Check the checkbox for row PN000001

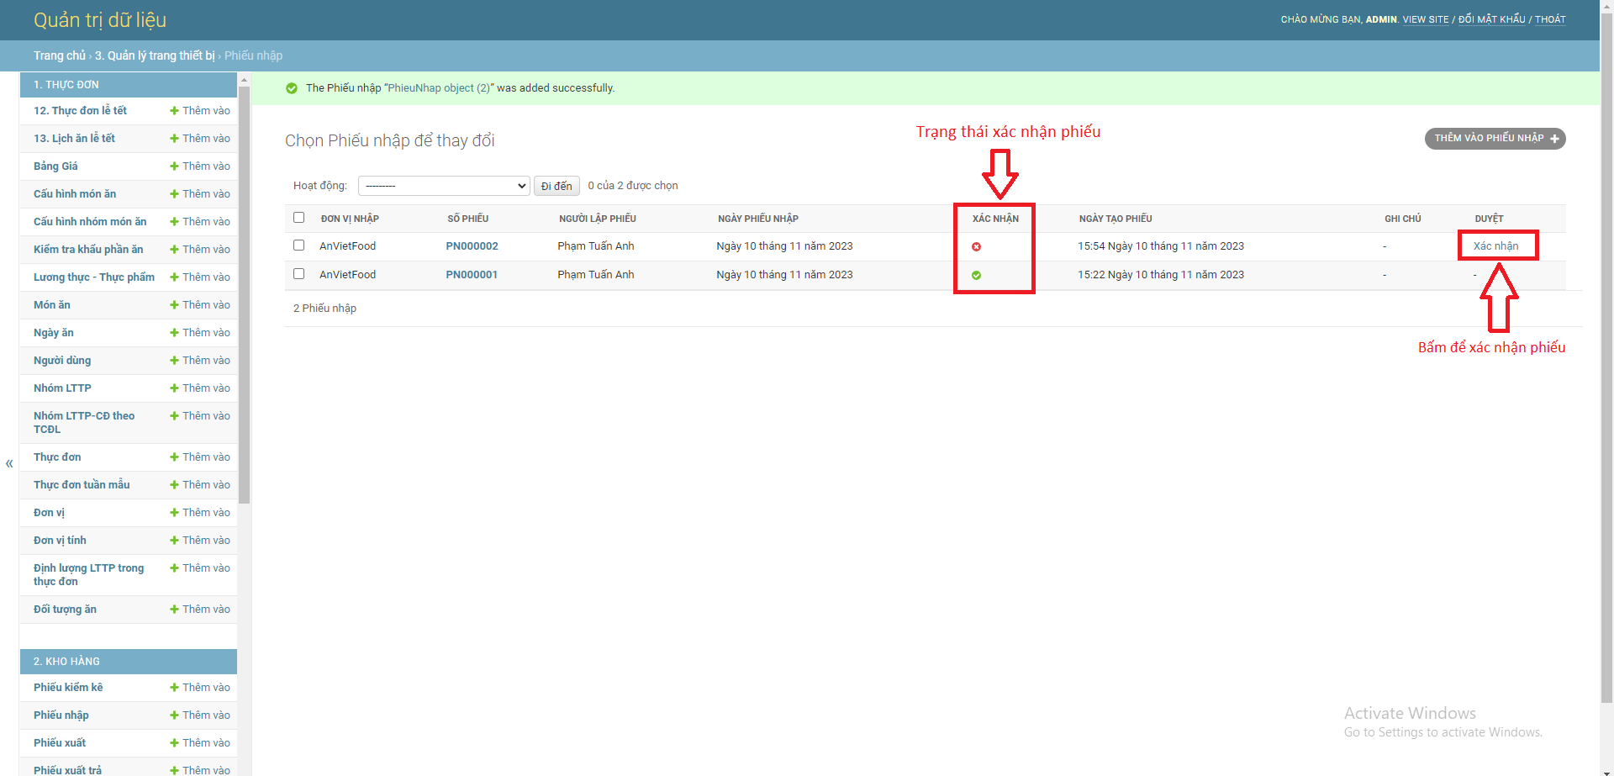click(298, 273)
